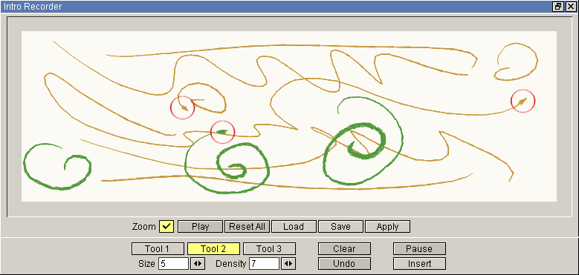Open the Load dialog
Image resolution: width=579 pixels, height=275 pixels.
click(x=294, y=227)
